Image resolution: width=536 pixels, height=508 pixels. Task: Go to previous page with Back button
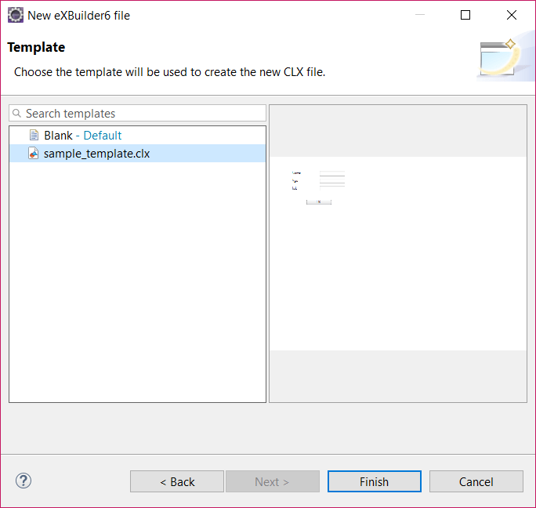point(177,481)
